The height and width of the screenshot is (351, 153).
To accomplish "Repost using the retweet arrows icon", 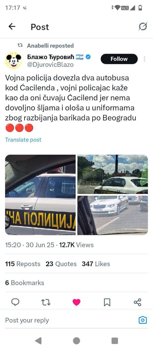I will pyautogui.click(x=46, y=302).
